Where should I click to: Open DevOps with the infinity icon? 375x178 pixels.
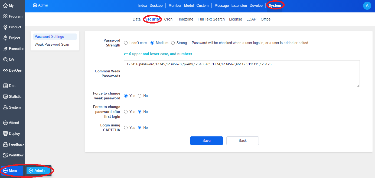[x=13, y=70]
